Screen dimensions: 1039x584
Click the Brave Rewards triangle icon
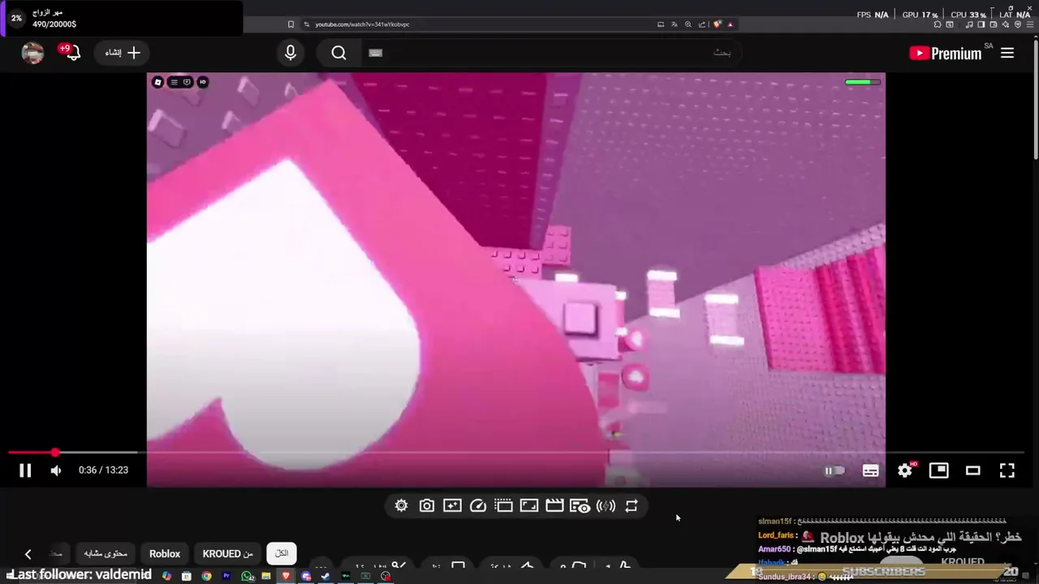[x=730, y=24]
